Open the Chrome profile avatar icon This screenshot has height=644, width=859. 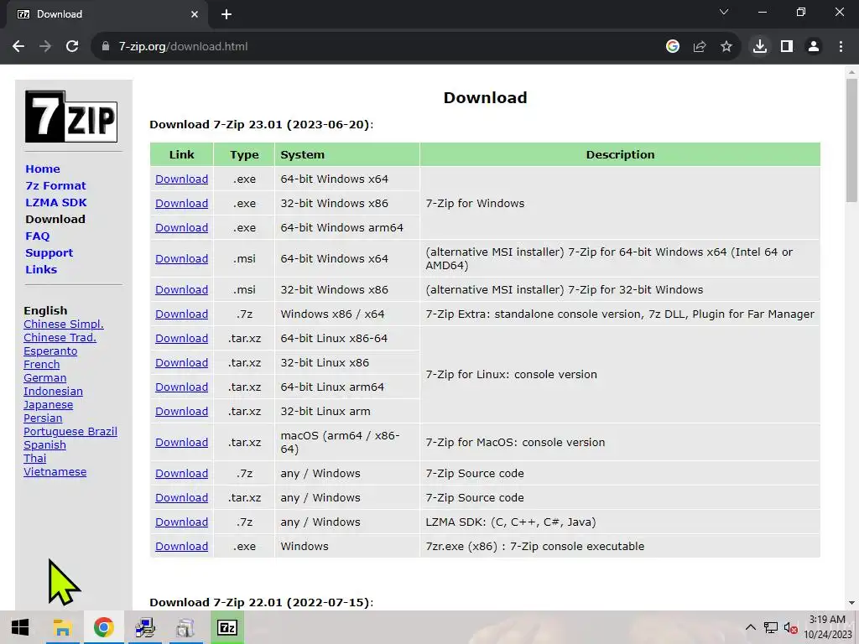[814, 47]
